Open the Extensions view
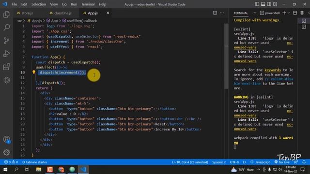 (6, 67)
